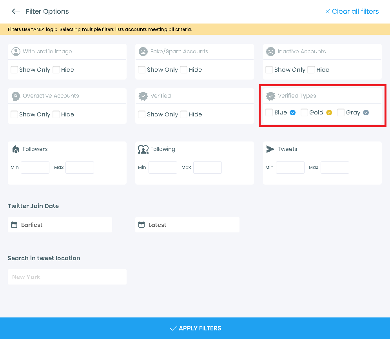Click the Overactive Accounts label text
390x339 pixels.
[51, 96]
